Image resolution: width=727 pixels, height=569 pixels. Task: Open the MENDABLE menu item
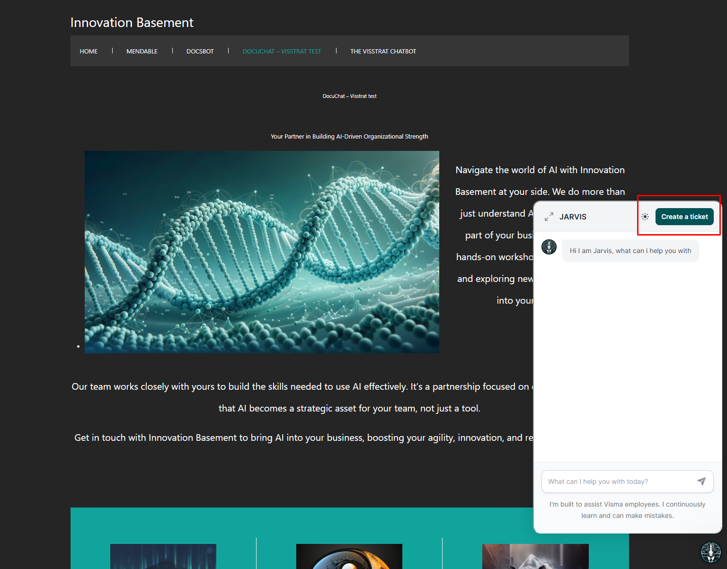coord(142,51)
